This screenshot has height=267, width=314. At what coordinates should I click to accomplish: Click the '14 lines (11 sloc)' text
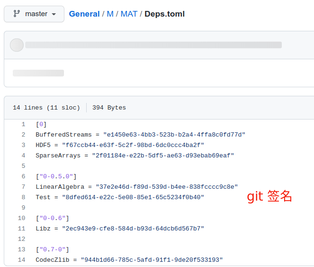click(46, 108)
